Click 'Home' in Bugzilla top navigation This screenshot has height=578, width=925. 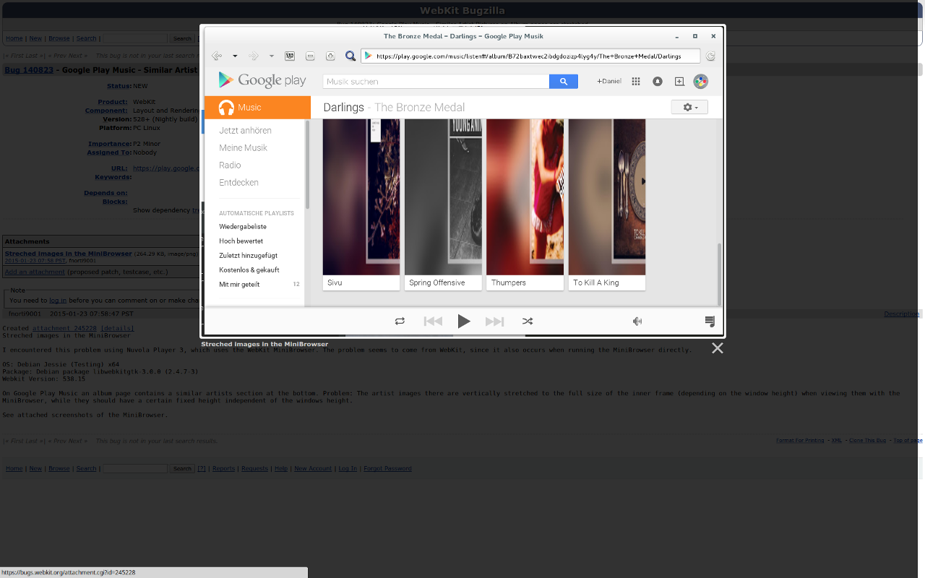pyautogui.click(x=14, y=38)
